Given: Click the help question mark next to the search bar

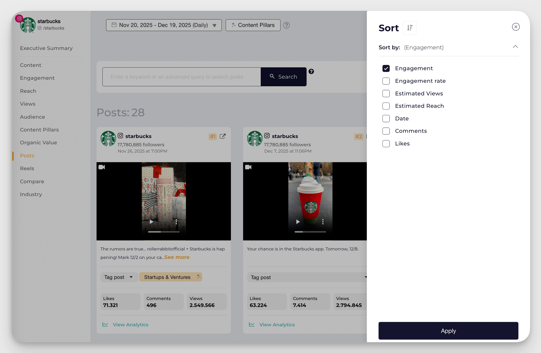Looking at the screenshot, I should [311, 71].
